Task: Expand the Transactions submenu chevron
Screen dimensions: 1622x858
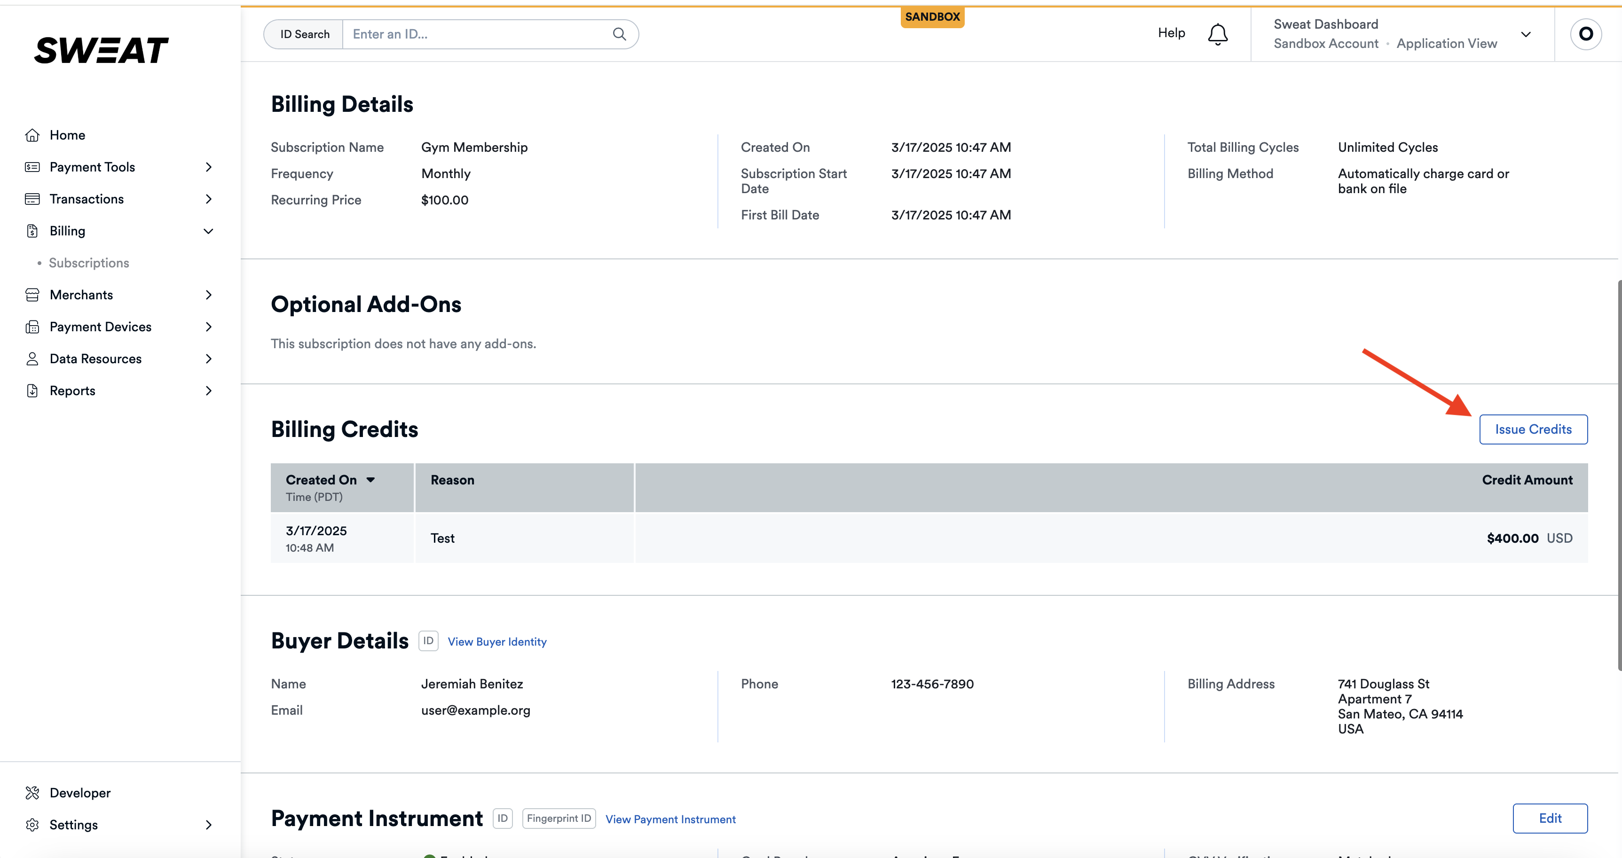Action: point(208,199)
